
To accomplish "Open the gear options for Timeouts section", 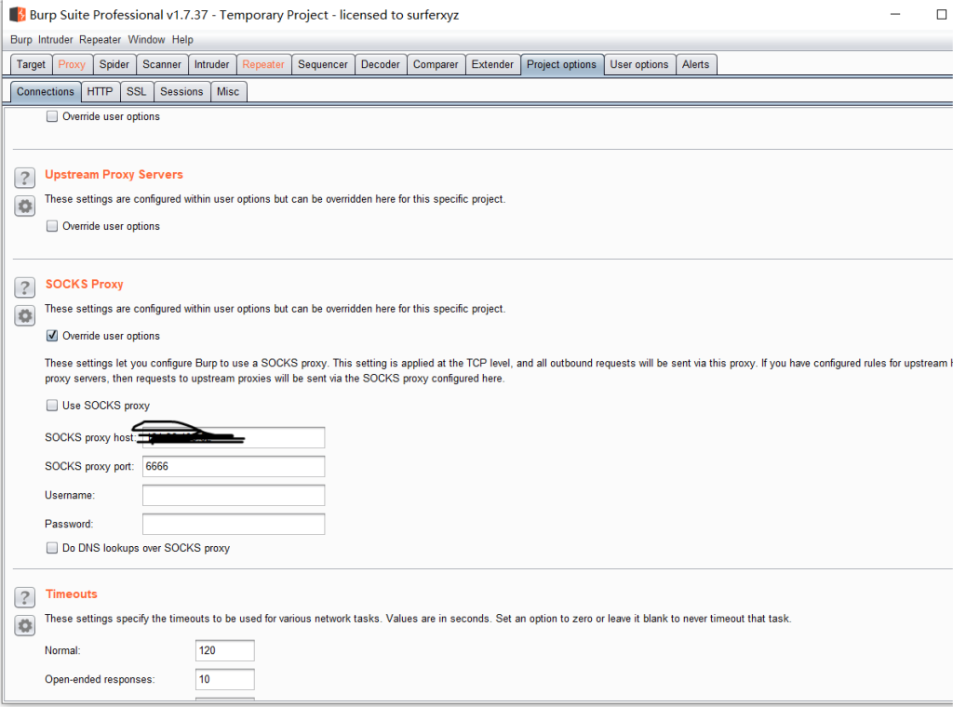I will coord(25,626).
